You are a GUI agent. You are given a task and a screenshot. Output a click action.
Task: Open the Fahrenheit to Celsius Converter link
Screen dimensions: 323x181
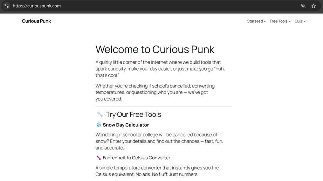coord(136,158)
